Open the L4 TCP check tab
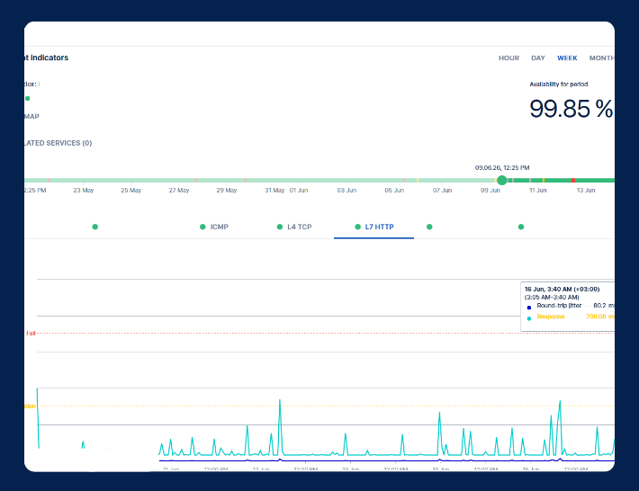This screenshot has width=639, height=491. pos(299,227)
